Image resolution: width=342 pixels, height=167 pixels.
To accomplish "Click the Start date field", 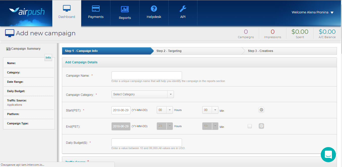I will point(121,110).
